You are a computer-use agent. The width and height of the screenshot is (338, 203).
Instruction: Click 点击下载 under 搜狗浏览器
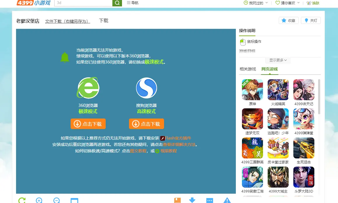[x=146, y=124]
